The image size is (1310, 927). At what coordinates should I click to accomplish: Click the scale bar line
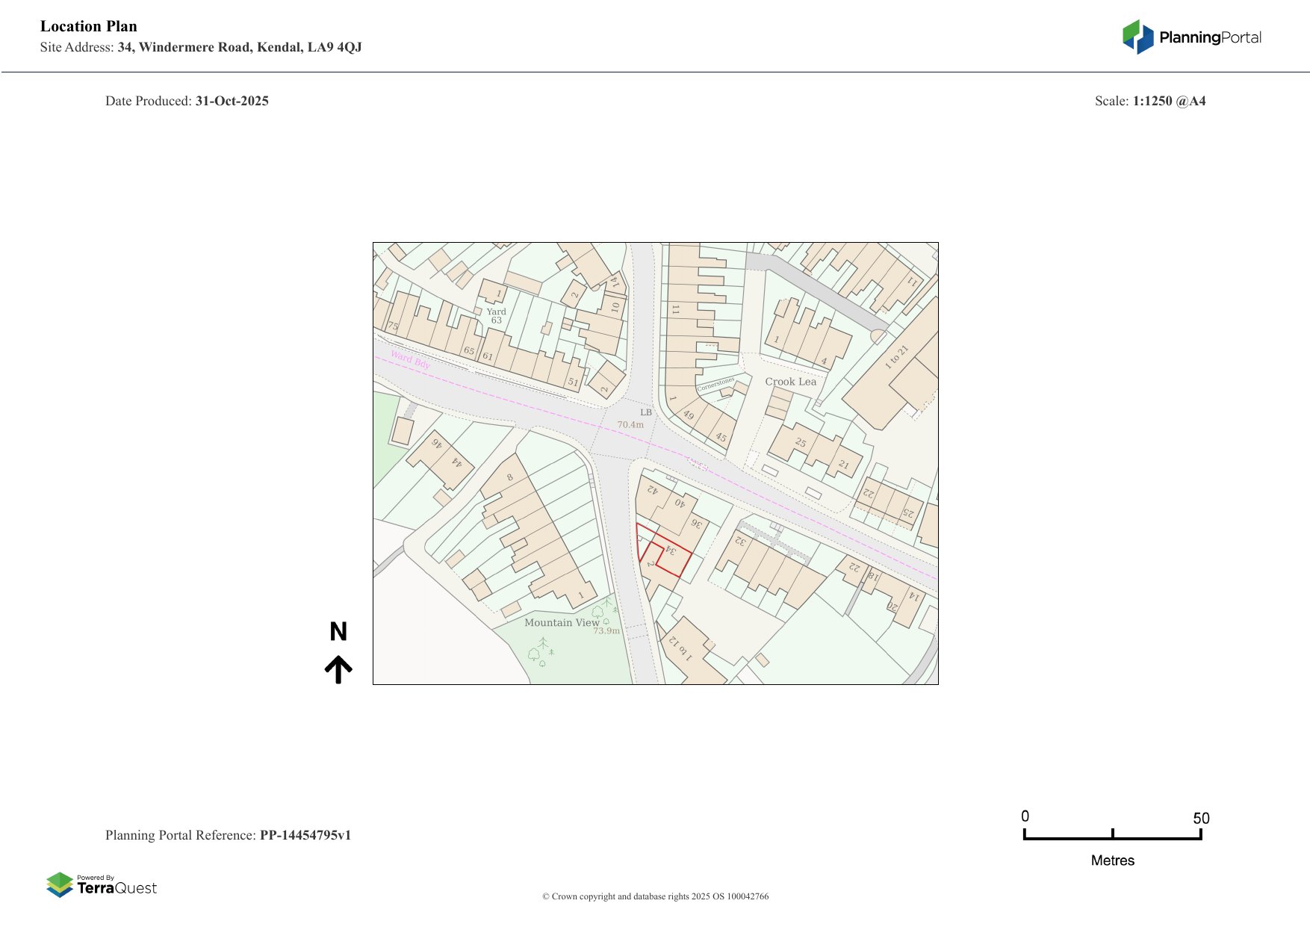pos(1112,837)
